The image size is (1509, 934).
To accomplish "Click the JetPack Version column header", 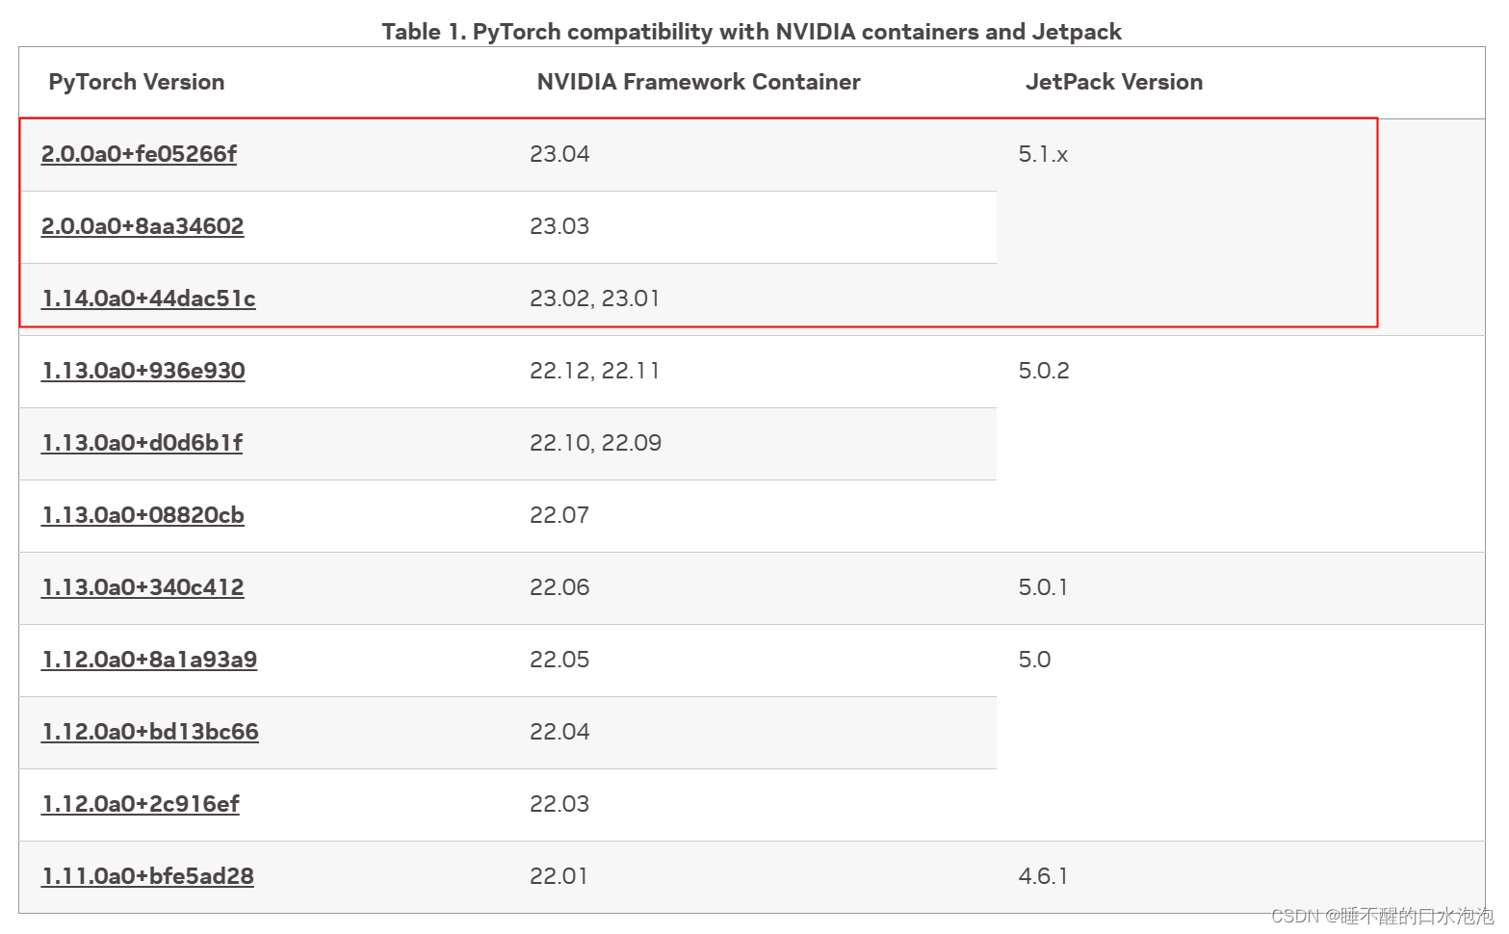I will pyautogui.click(x=1114, y=82).
